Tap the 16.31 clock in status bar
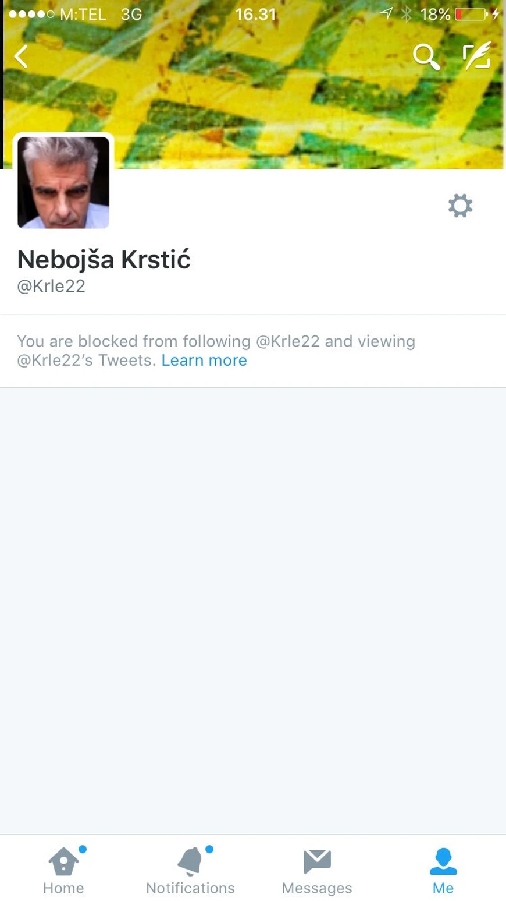This screenshot has height=901, width=506. (255, 14)
